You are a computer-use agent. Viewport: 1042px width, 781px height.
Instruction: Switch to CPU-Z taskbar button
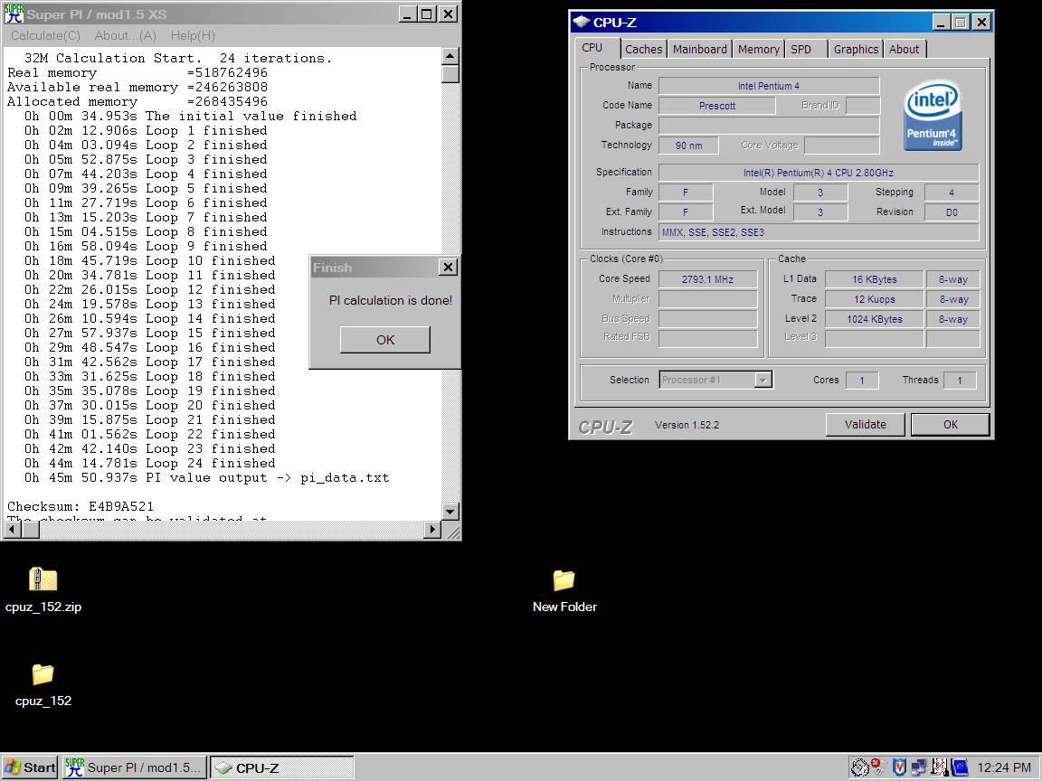point(282,767)
